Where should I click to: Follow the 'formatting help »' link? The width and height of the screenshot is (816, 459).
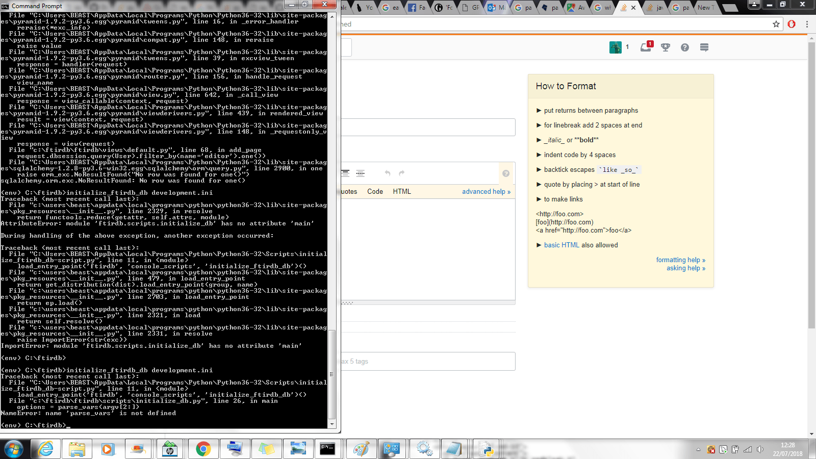[680, 260]
